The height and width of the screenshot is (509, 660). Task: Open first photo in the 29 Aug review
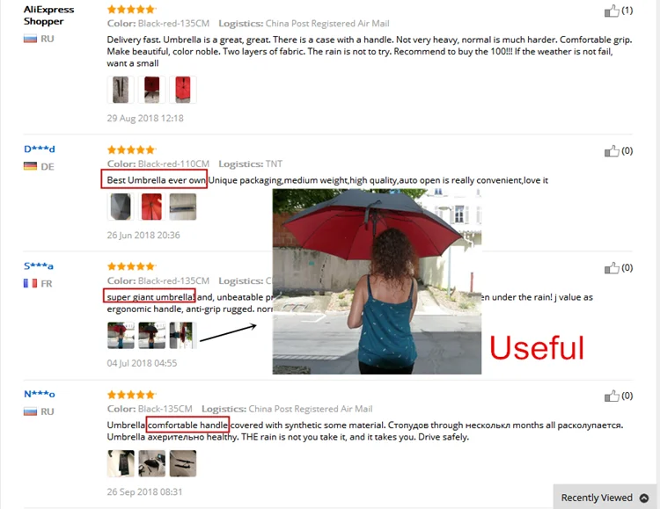coord(121,90)
